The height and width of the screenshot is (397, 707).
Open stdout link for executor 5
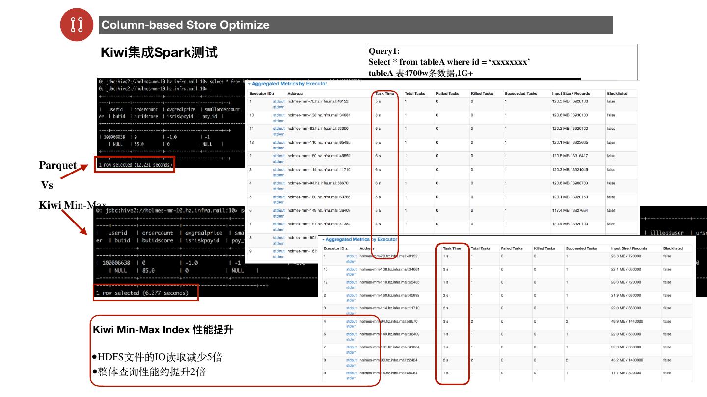(x=278, y=197)
